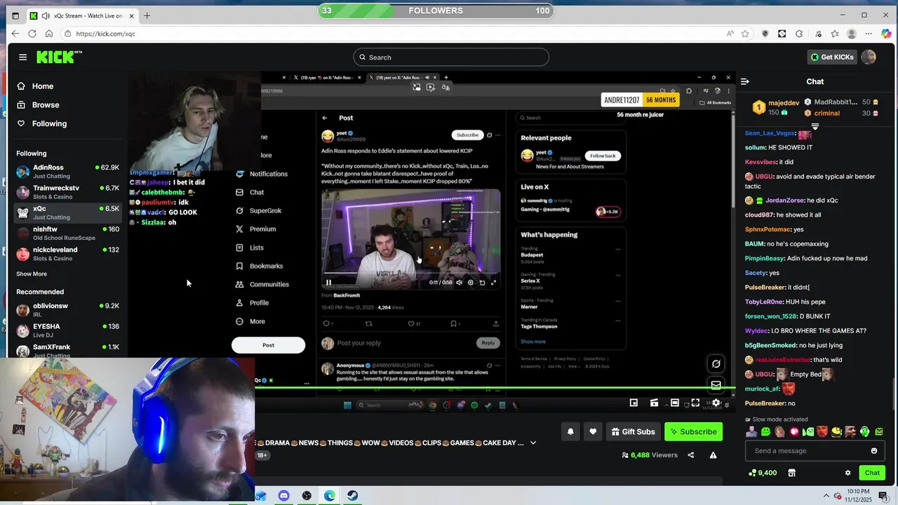Open Following in the Kick sidebar
898x505 pixels.
click(41, 123)
